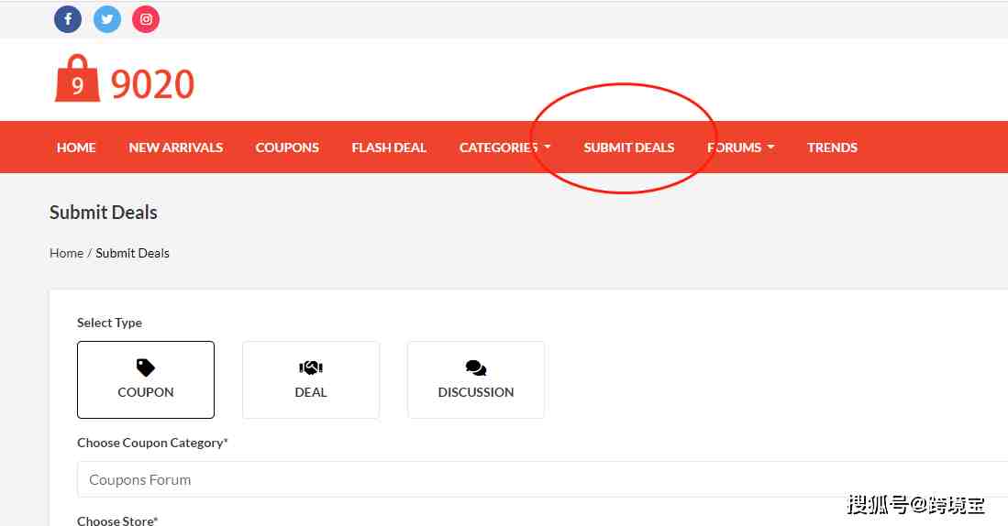Click the Home breadcrumb link
The width and height of the screenshot is (1008, 526).
tap(66, 253)
